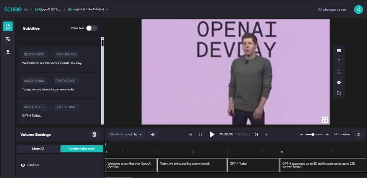
Task: Click the Fit Timeline button
Action: click(x=341, y=134)
